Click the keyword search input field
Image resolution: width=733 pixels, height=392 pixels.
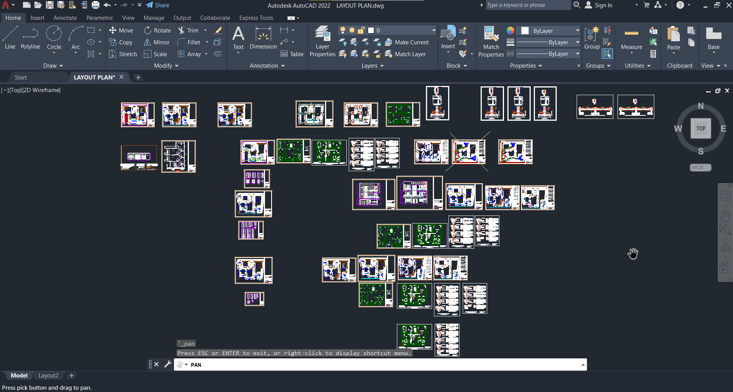(528, 5)
